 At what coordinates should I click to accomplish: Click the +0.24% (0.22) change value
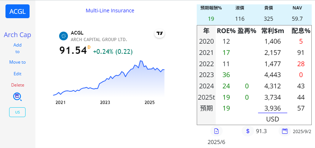coord(113,52)
